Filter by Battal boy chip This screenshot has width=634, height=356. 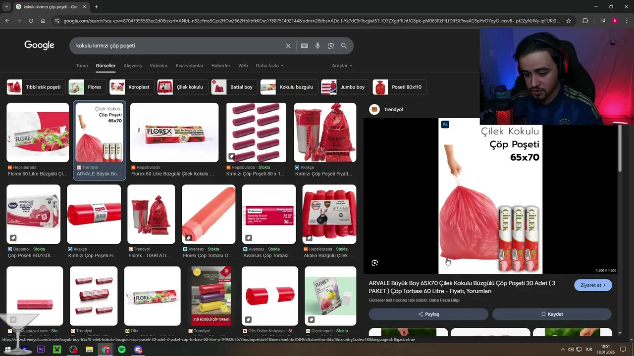(234, 87)
